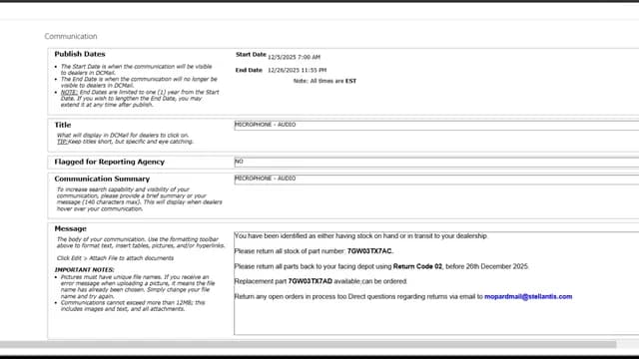Click the Start Date label
Viewport: 639px width, 359px height.
pos(251,55)
